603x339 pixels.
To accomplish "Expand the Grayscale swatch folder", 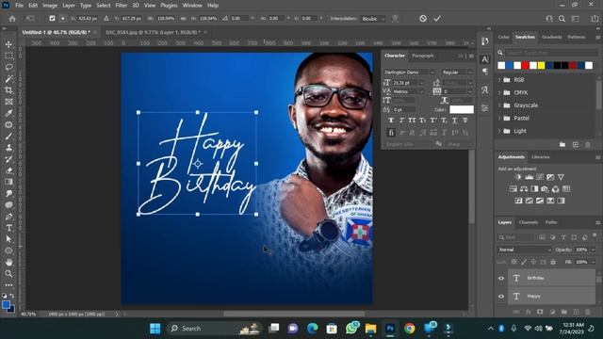I will [x=499, y=105].
